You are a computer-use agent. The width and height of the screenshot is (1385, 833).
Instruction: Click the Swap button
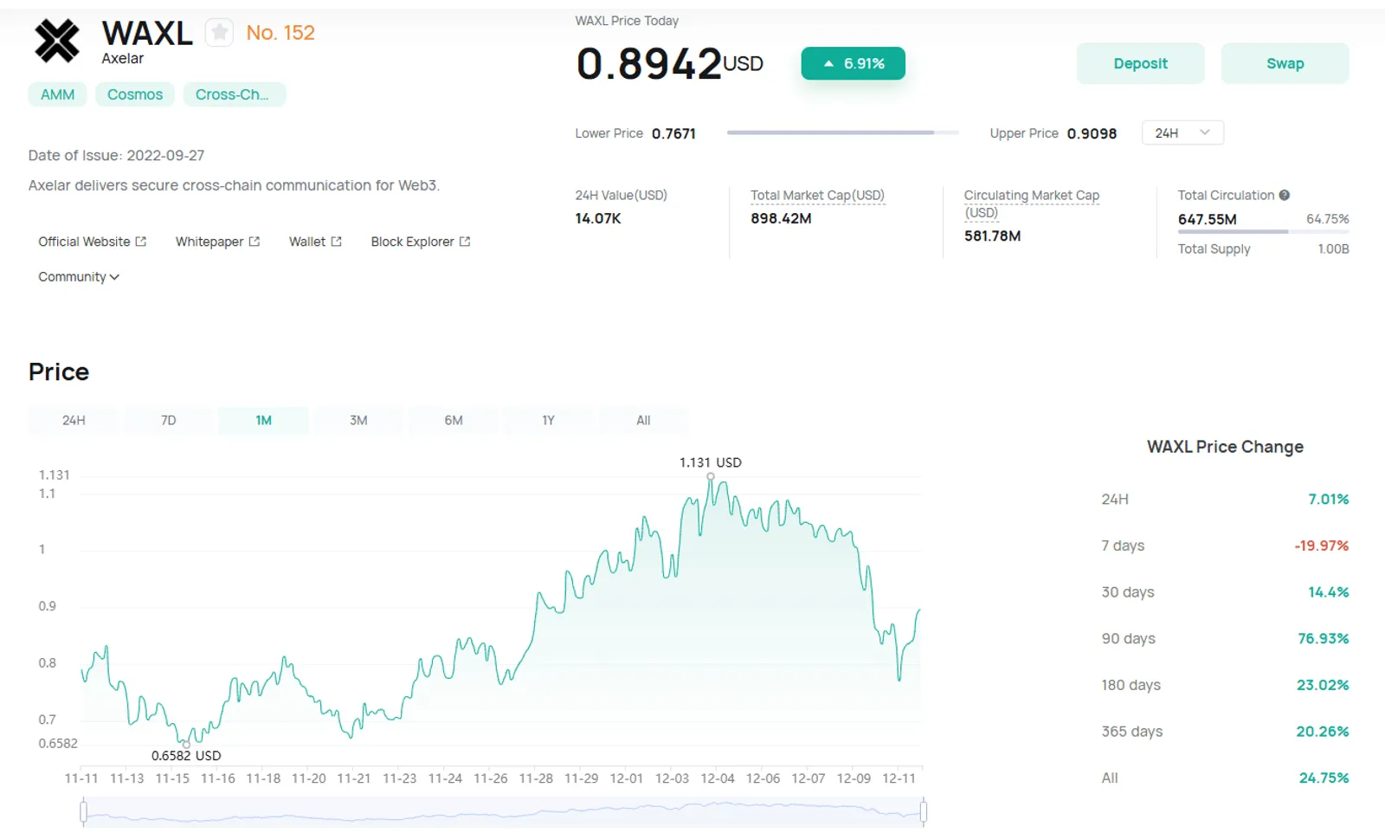pyautogui.click(x=1285, y=63)
